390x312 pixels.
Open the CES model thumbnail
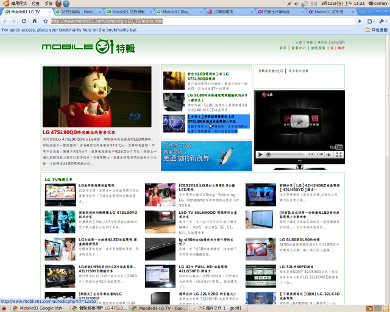point(160,195)
